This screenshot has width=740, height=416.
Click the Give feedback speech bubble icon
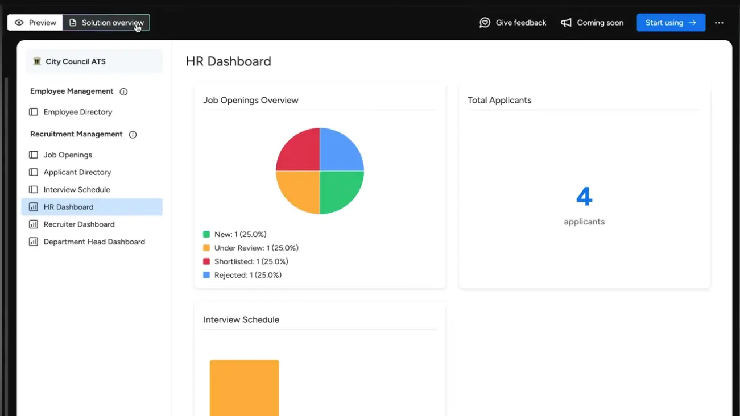485,22
